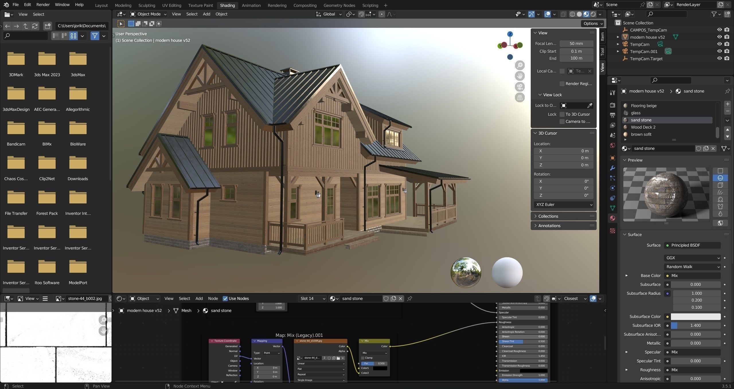734x389 pixels.
Task: Toggle TempCam.001 eye visibility
Action: 719,51
